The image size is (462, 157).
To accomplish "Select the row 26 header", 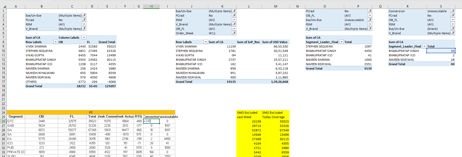I will coord(3,121).
